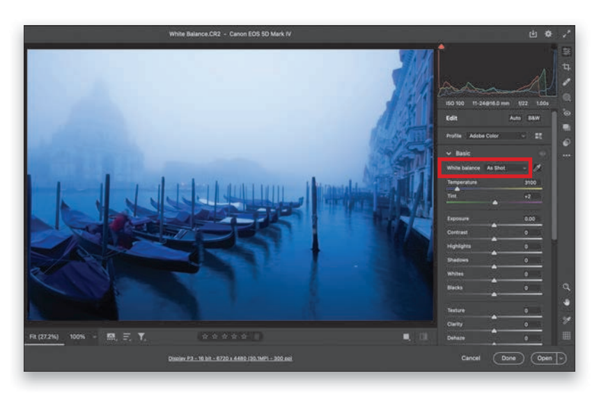Image resolution: width=592 pixels, height=394 pixels.
Task: Click the save image icon at top
Action: [x=533, y=33]
